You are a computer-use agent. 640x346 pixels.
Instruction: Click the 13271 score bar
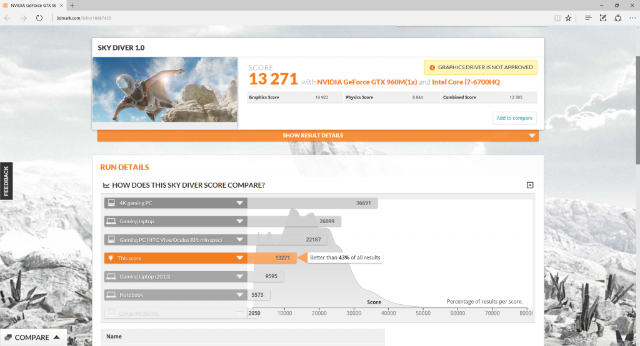tap(272, 258)
